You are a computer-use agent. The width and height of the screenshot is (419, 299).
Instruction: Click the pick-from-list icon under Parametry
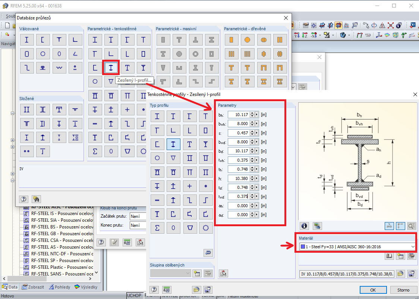pyautogui.click(x=223, y=273)
